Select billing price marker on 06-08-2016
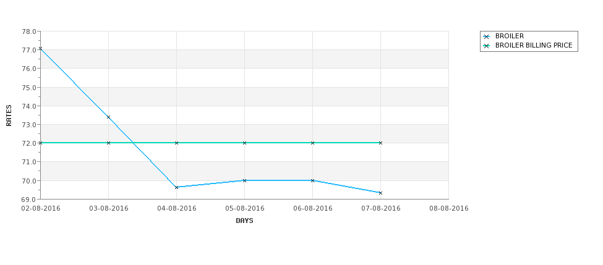This screenshot has height=265, width=603. [x=313, y=143]
